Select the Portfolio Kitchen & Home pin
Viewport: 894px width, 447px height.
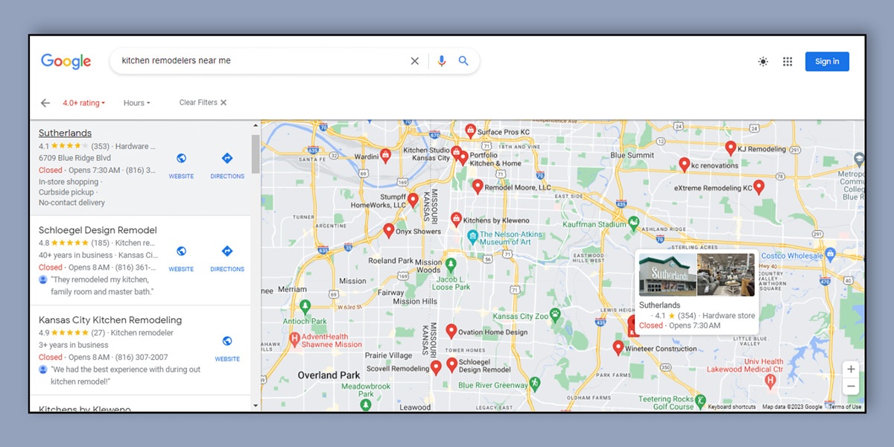click(463, 157)
